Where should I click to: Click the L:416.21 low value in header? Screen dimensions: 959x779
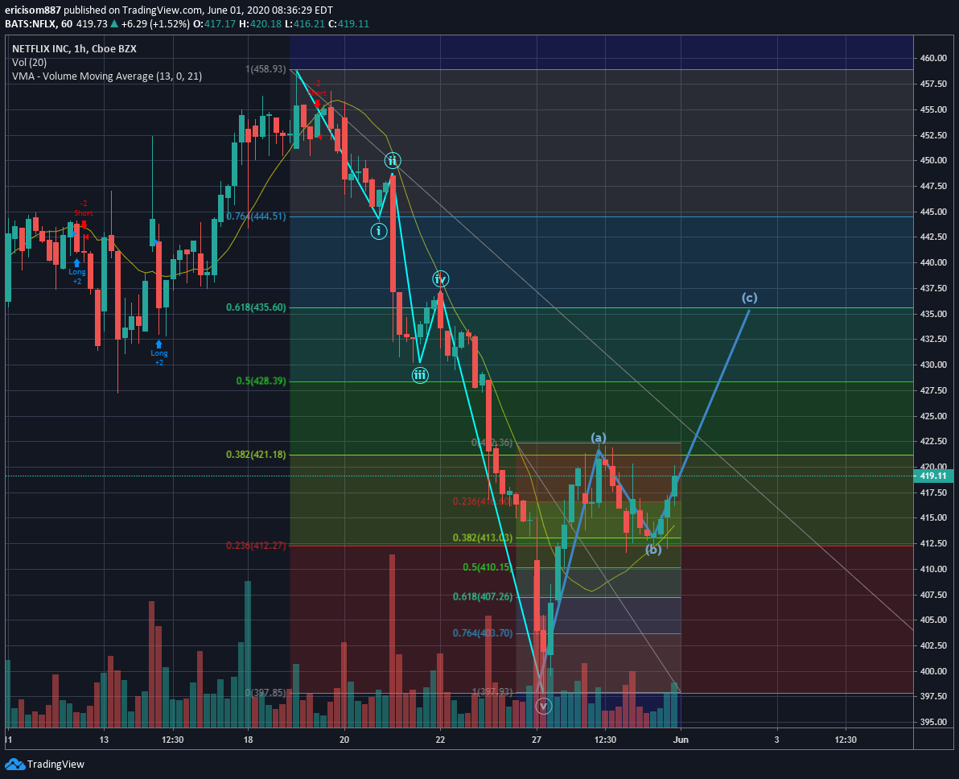305,24
